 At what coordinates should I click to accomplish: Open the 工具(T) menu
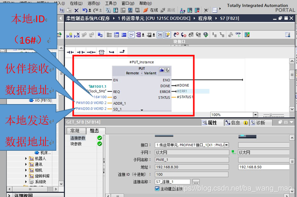pos(111,3)
